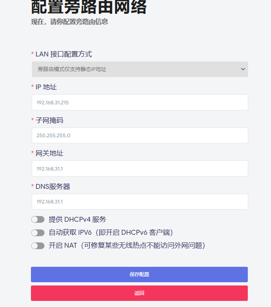Viewport: 271px width, 307px height.
Task: Click the 子网掩码 input showing 255.255.255.0
Action: pos(140,136)
